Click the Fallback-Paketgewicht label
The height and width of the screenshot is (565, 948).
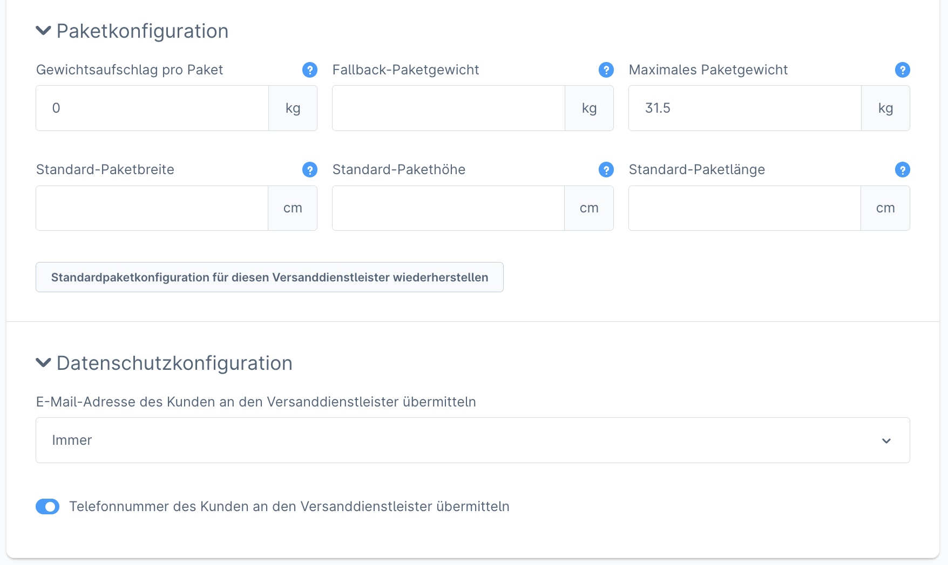click(406, 70)
